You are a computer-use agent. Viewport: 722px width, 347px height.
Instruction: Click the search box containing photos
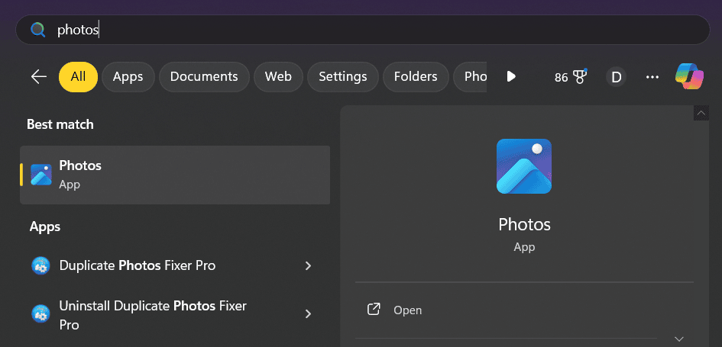pos(362,30)
